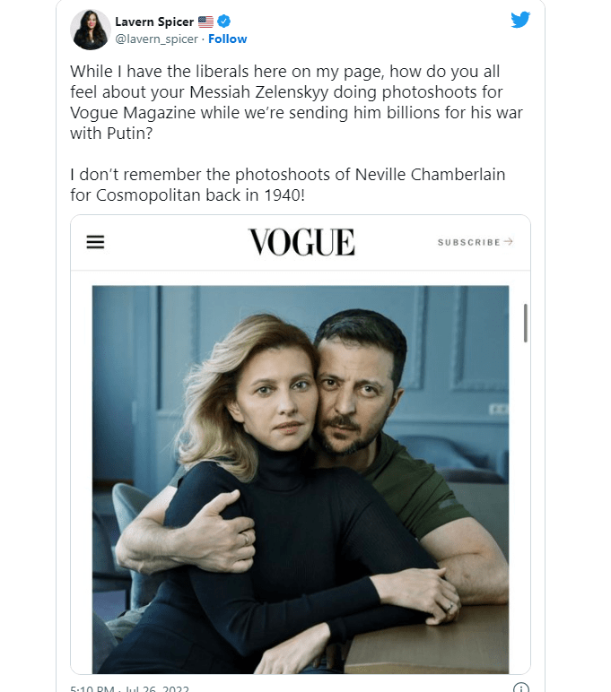The image size is (611, 692).
Task: Click the arrow beside Subscribe
Action: pos(509,242)
